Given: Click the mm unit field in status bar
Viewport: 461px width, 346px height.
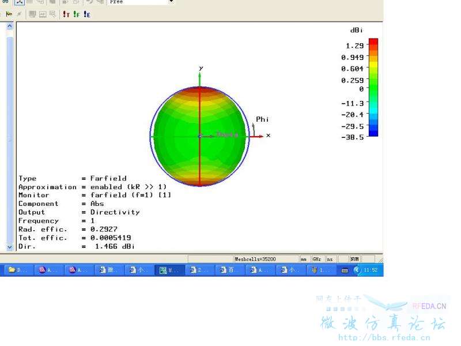Looking at the screenshot, I should point(304,259).
